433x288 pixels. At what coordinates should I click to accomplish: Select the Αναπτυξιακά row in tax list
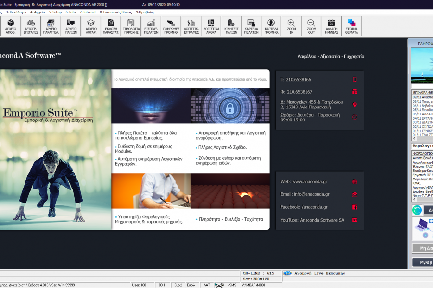pos(422,158)
